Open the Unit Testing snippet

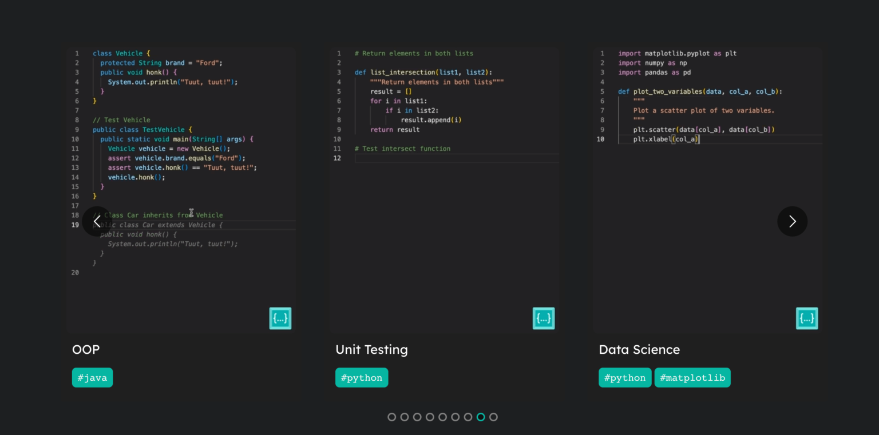371,349
